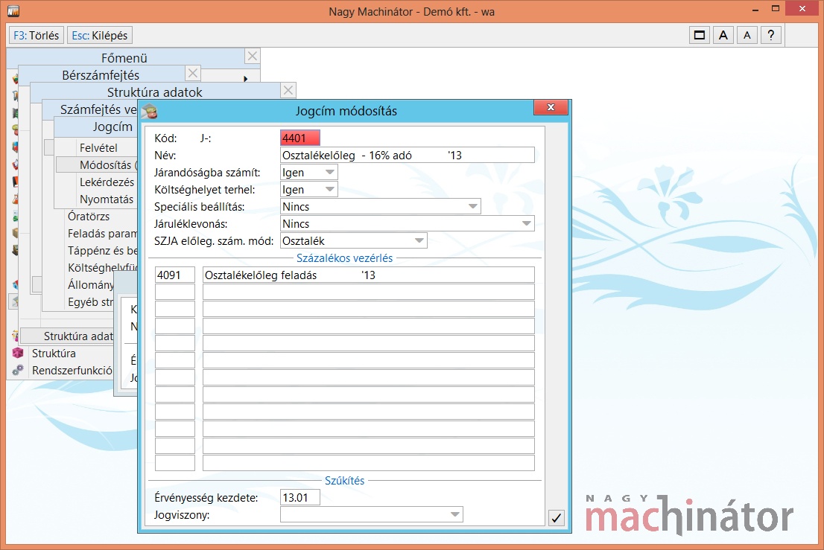Click the Jogcím panel header

point(96,127)
